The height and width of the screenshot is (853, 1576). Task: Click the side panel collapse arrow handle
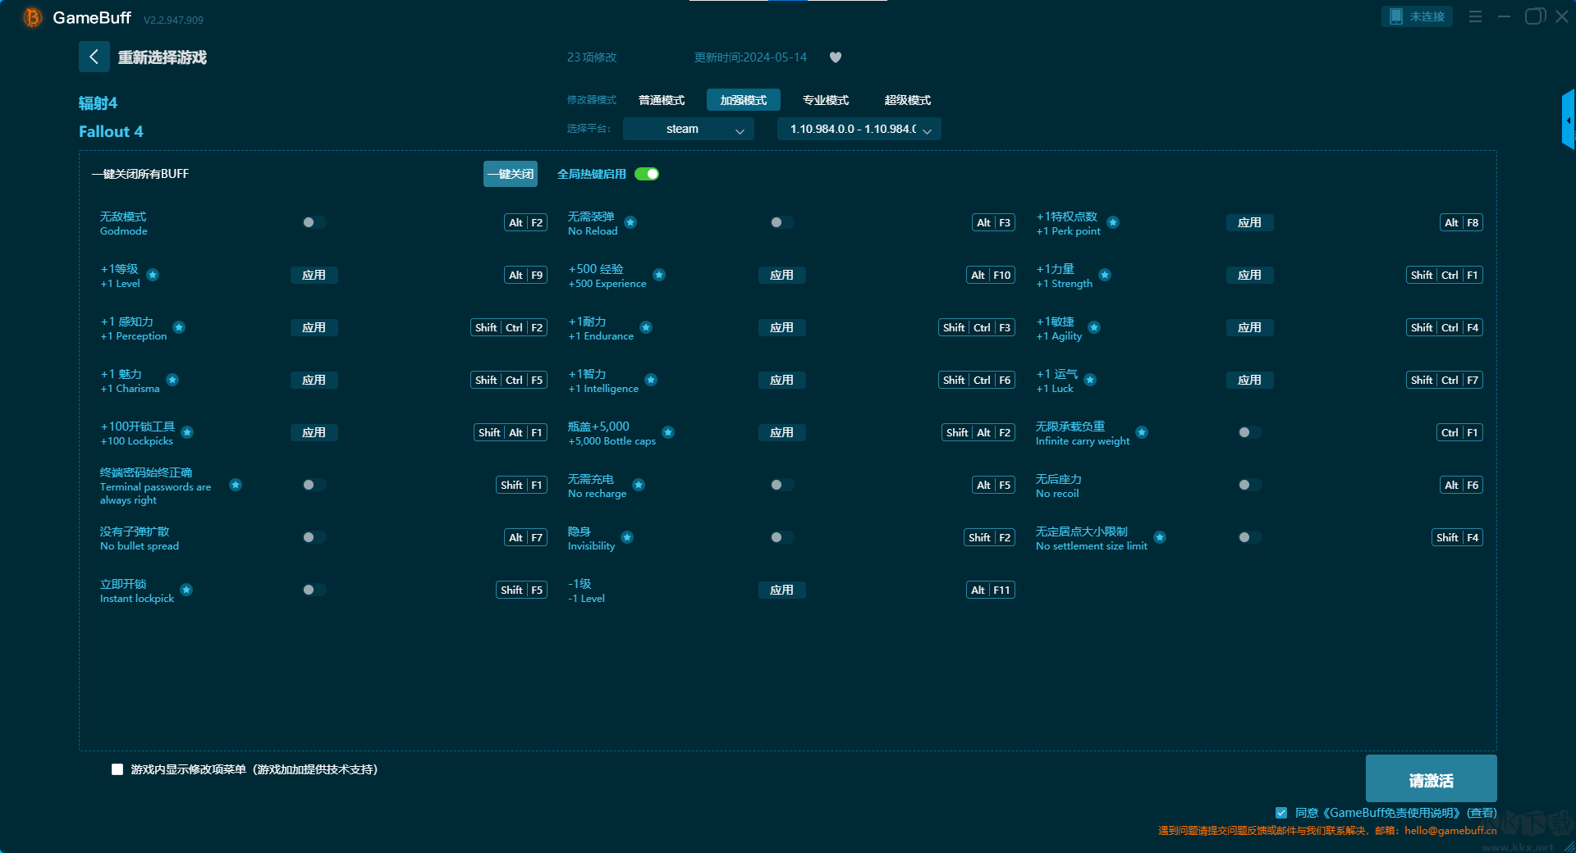pos(1569,120)
